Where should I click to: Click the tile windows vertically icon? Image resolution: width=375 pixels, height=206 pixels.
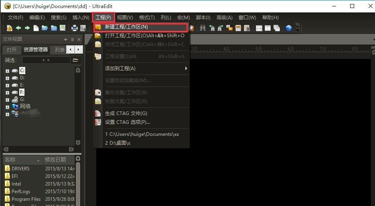(268, 28)
